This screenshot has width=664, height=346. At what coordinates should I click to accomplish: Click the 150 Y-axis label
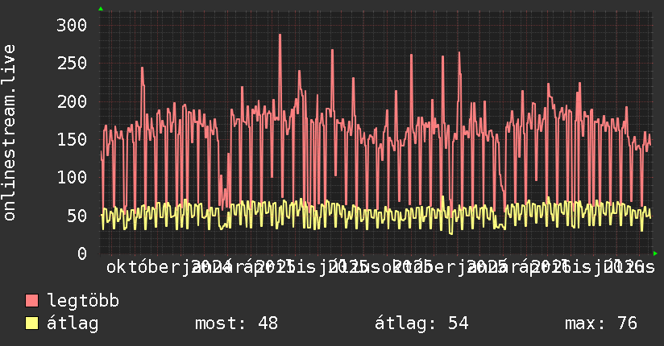click(72, 139)
